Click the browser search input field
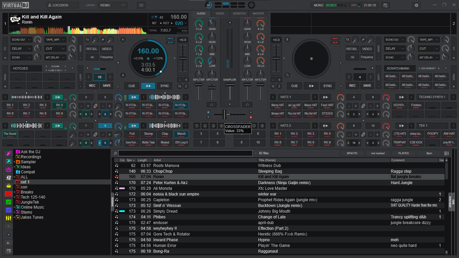 click(185, 153)
